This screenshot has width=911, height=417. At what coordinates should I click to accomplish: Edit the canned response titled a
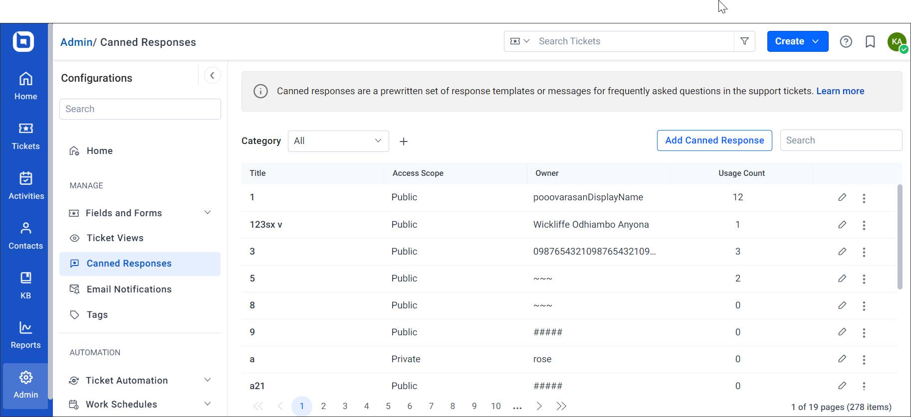[842, 359]
